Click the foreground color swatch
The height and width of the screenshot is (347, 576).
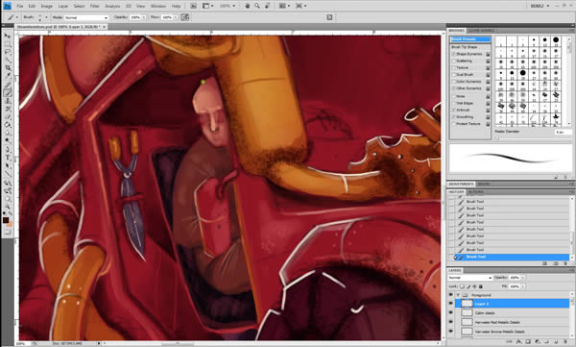coord(6,220)
